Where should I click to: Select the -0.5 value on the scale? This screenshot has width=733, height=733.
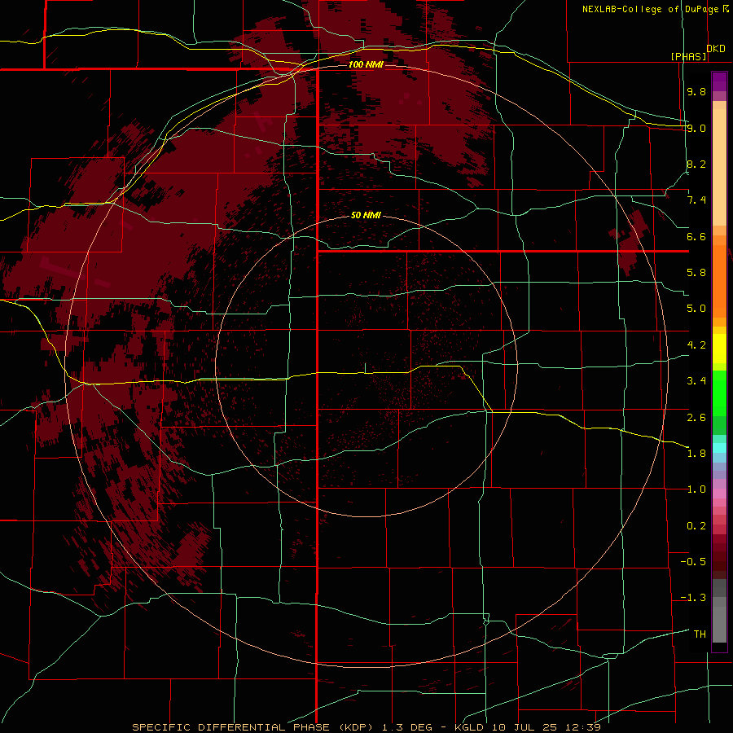[x=693, y=562]
